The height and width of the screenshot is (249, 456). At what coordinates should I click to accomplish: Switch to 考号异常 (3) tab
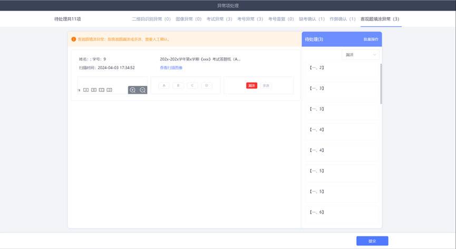point(250,19)
